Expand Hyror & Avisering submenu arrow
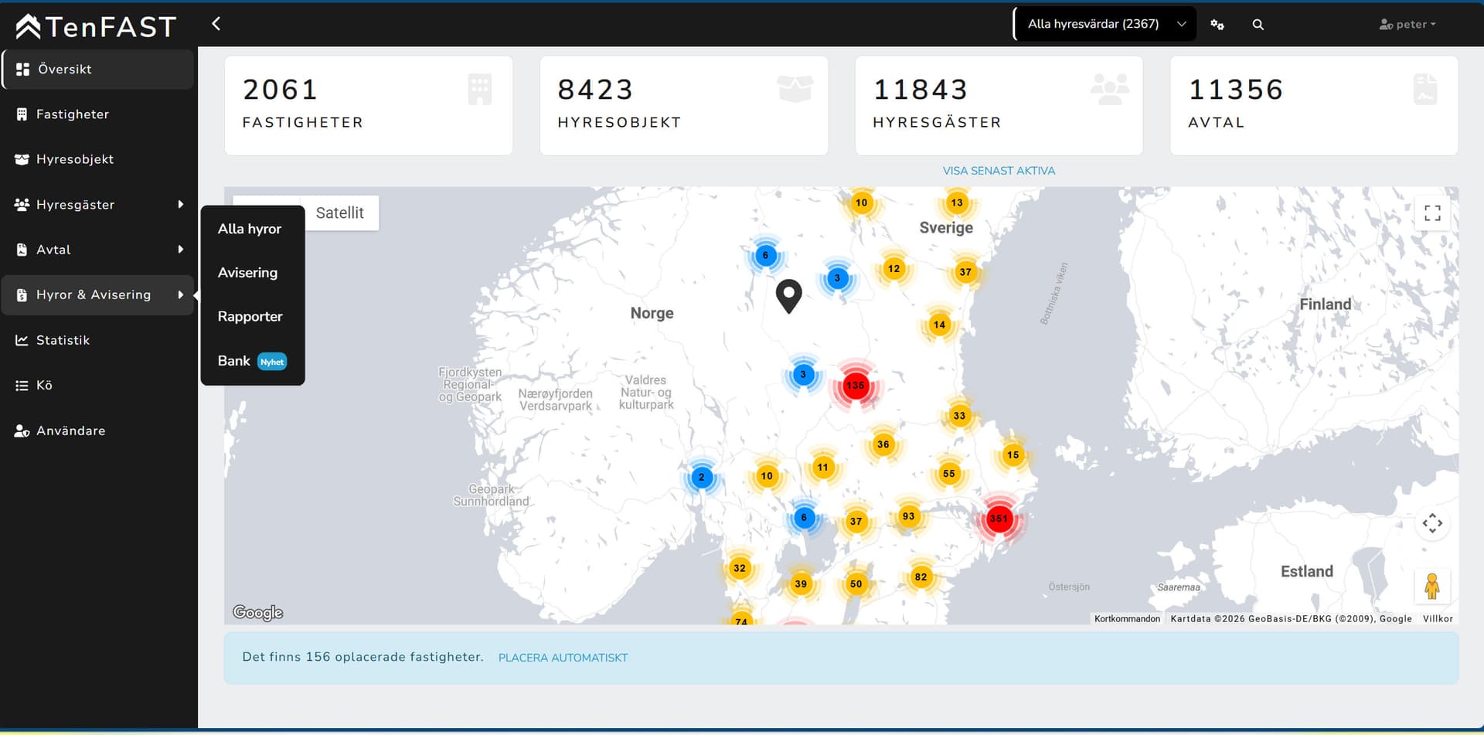The height and width of the screenshot is (735, 1484). (x=181, y=295)
